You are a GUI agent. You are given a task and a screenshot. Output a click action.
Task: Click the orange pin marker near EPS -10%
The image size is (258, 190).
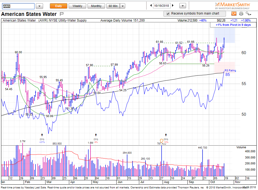[162, 141]
